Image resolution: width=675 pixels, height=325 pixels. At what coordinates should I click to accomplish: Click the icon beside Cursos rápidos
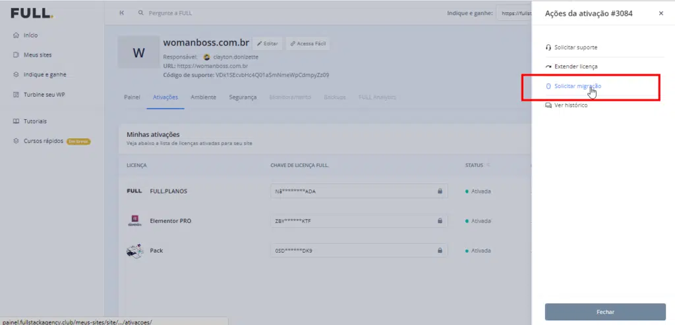click(16, 141)
